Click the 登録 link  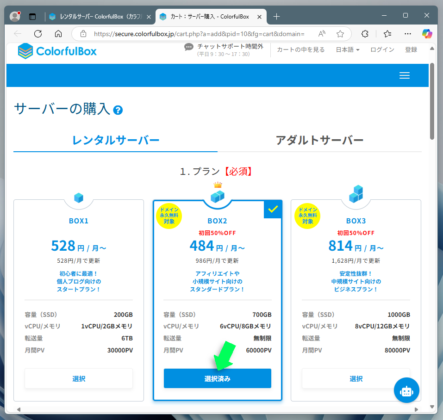click(x=411, y=49)
